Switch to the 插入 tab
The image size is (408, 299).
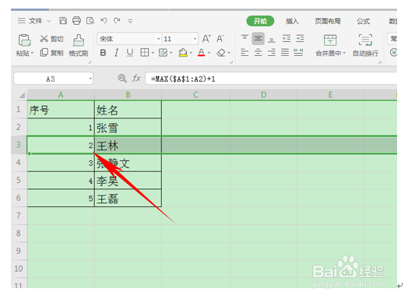(292, 21)
